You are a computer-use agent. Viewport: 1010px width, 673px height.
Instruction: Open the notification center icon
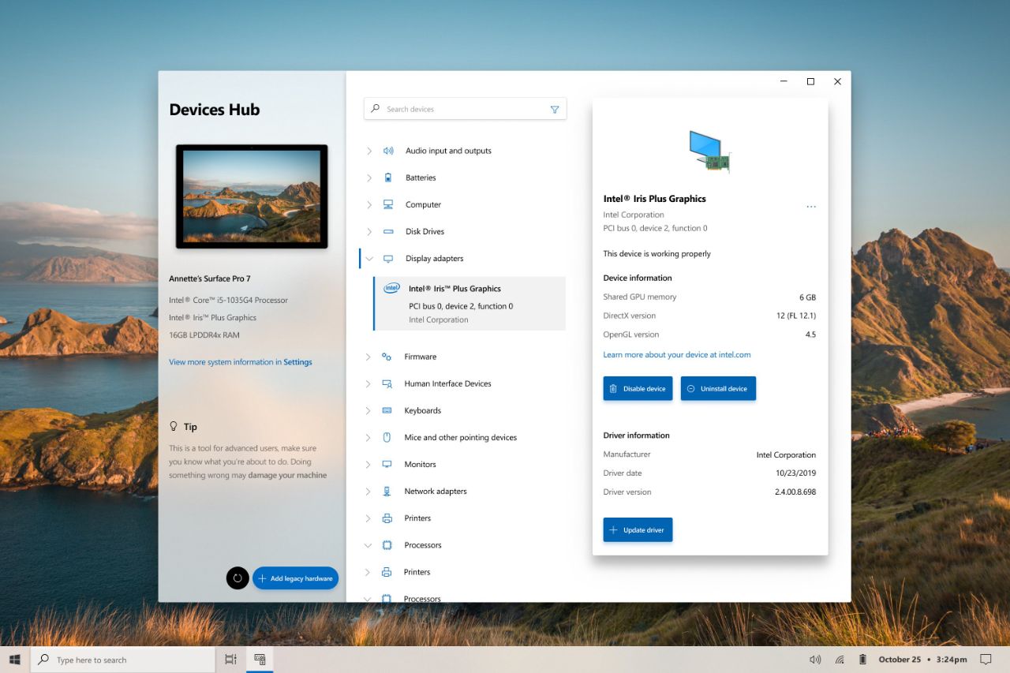986,660
